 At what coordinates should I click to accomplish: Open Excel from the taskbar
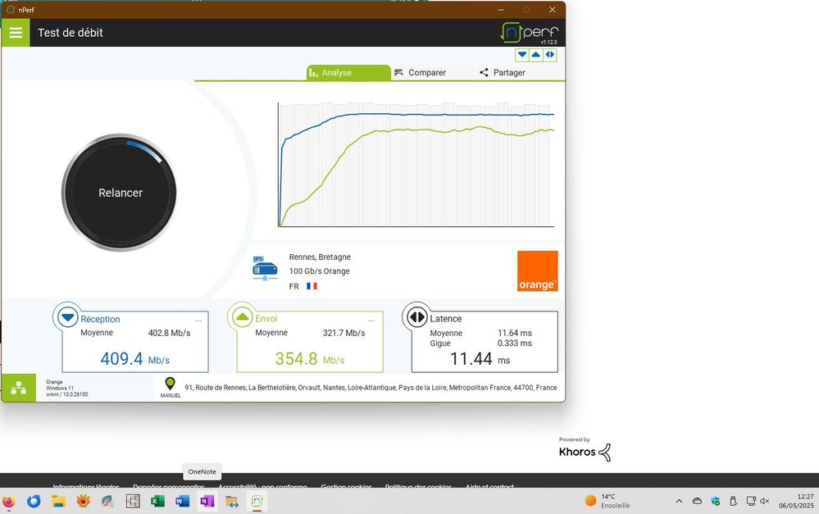[157, 501]
